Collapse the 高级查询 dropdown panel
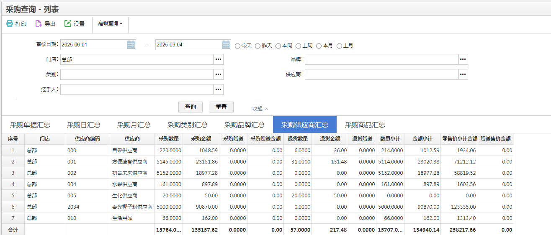551x235 pixels. pos(110,24)
